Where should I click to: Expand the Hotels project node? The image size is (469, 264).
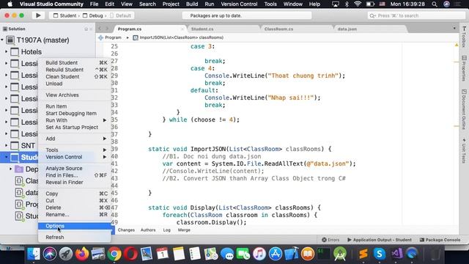pyautogui.click(x=6, y=52)
